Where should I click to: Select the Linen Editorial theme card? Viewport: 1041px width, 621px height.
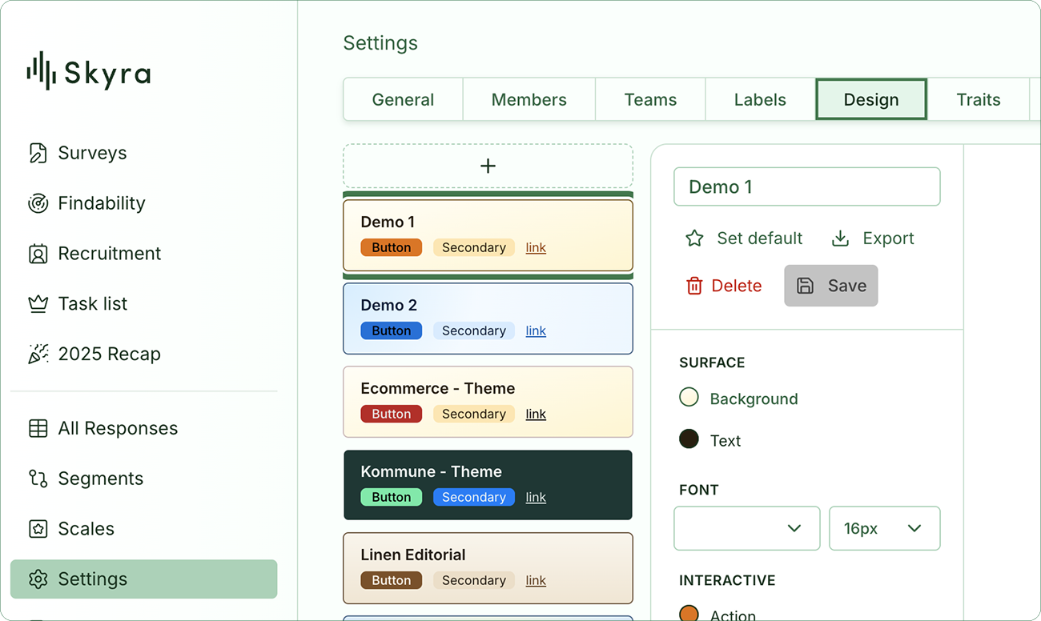tap(488, 568)
